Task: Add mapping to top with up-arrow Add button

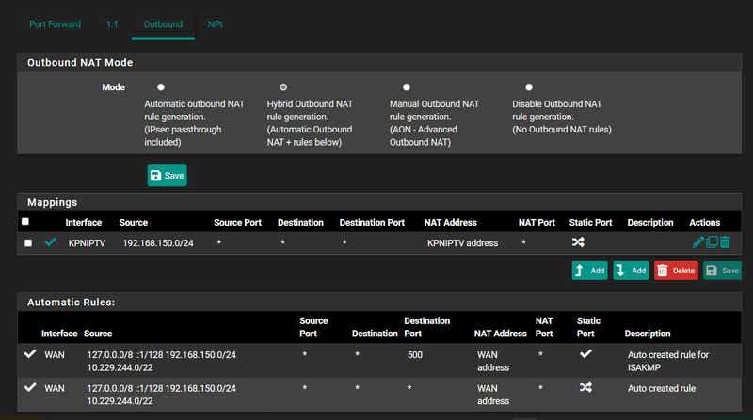Action: point(589,271)
